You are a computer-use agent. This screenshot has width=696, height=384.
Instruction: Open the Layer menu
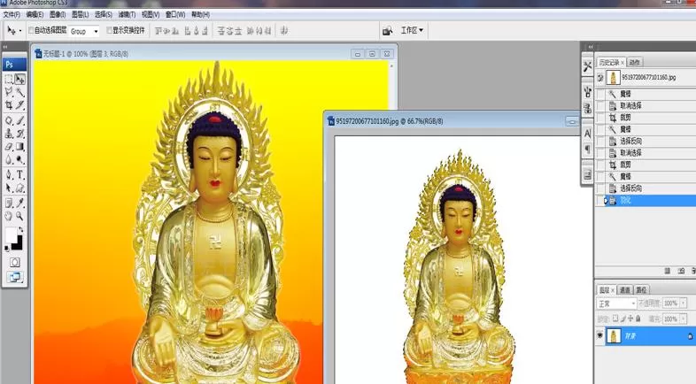point(80,15)
